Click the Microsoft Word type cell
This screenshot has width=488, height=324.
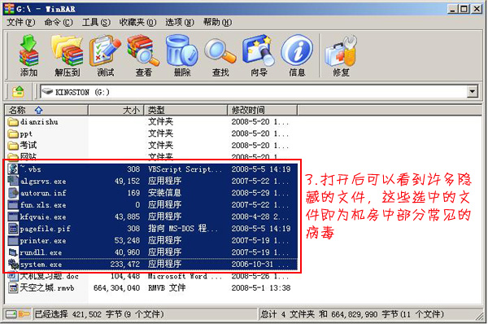pos(185,276)
